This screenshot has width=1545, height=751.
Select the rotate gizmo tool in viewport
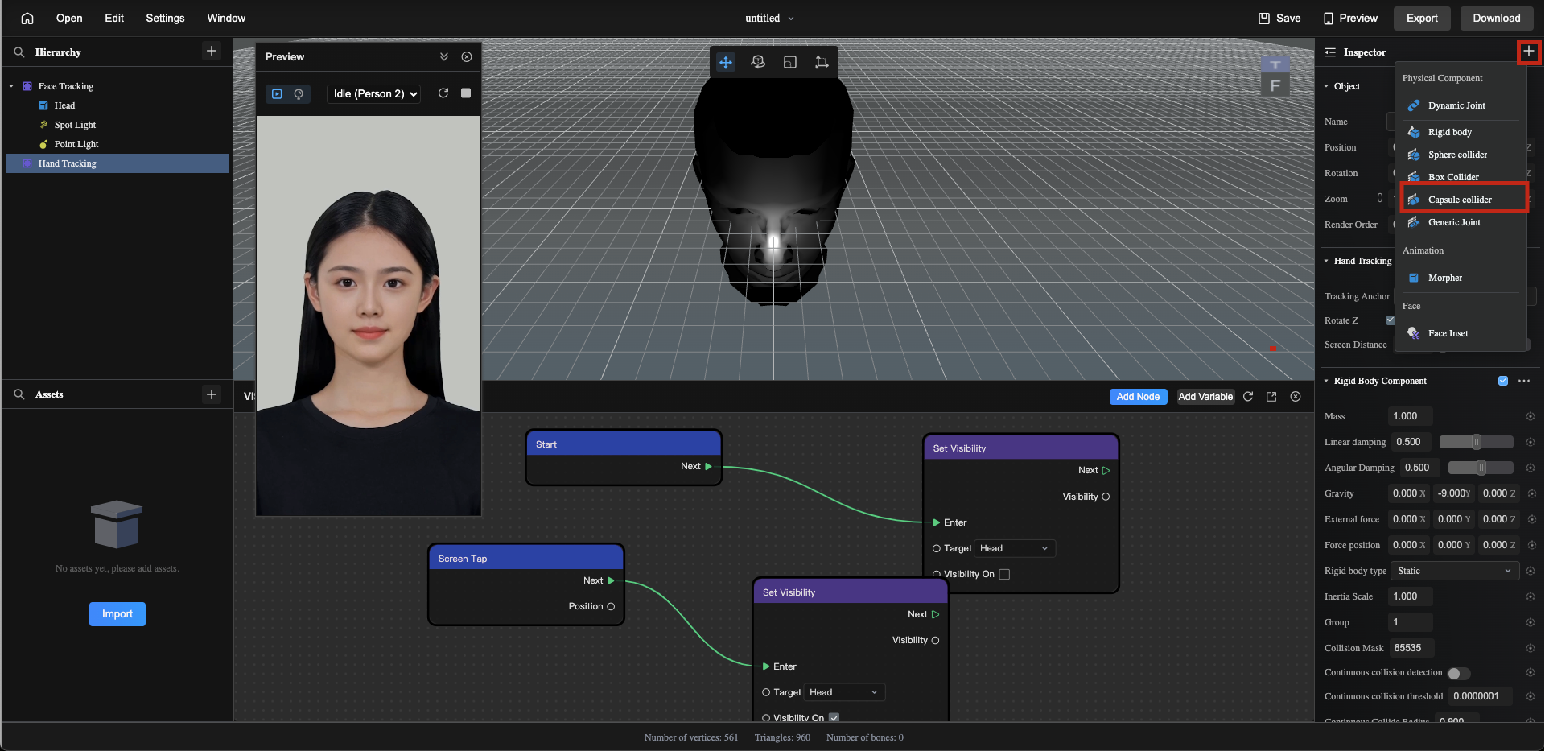pyautogui.click(x=758, y=62)
